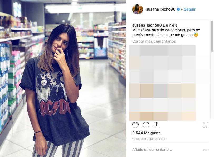Viewport: 214px width, 157px height.
Task: View who liked via 9.544 Me gusta
Action: coord(147,133)
